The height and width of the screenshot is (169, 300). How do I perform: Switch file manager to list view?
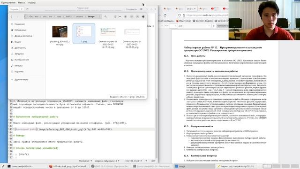click(x=115, y=17)
